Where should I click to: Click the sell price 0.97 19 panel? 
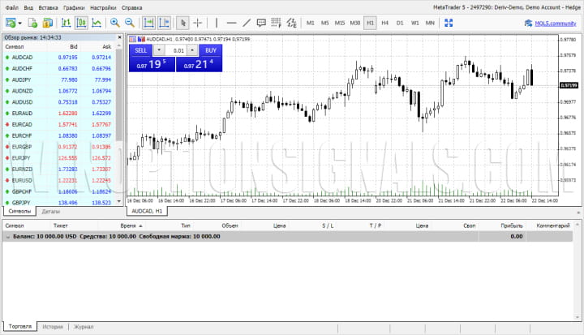click(x=152, y=64)
